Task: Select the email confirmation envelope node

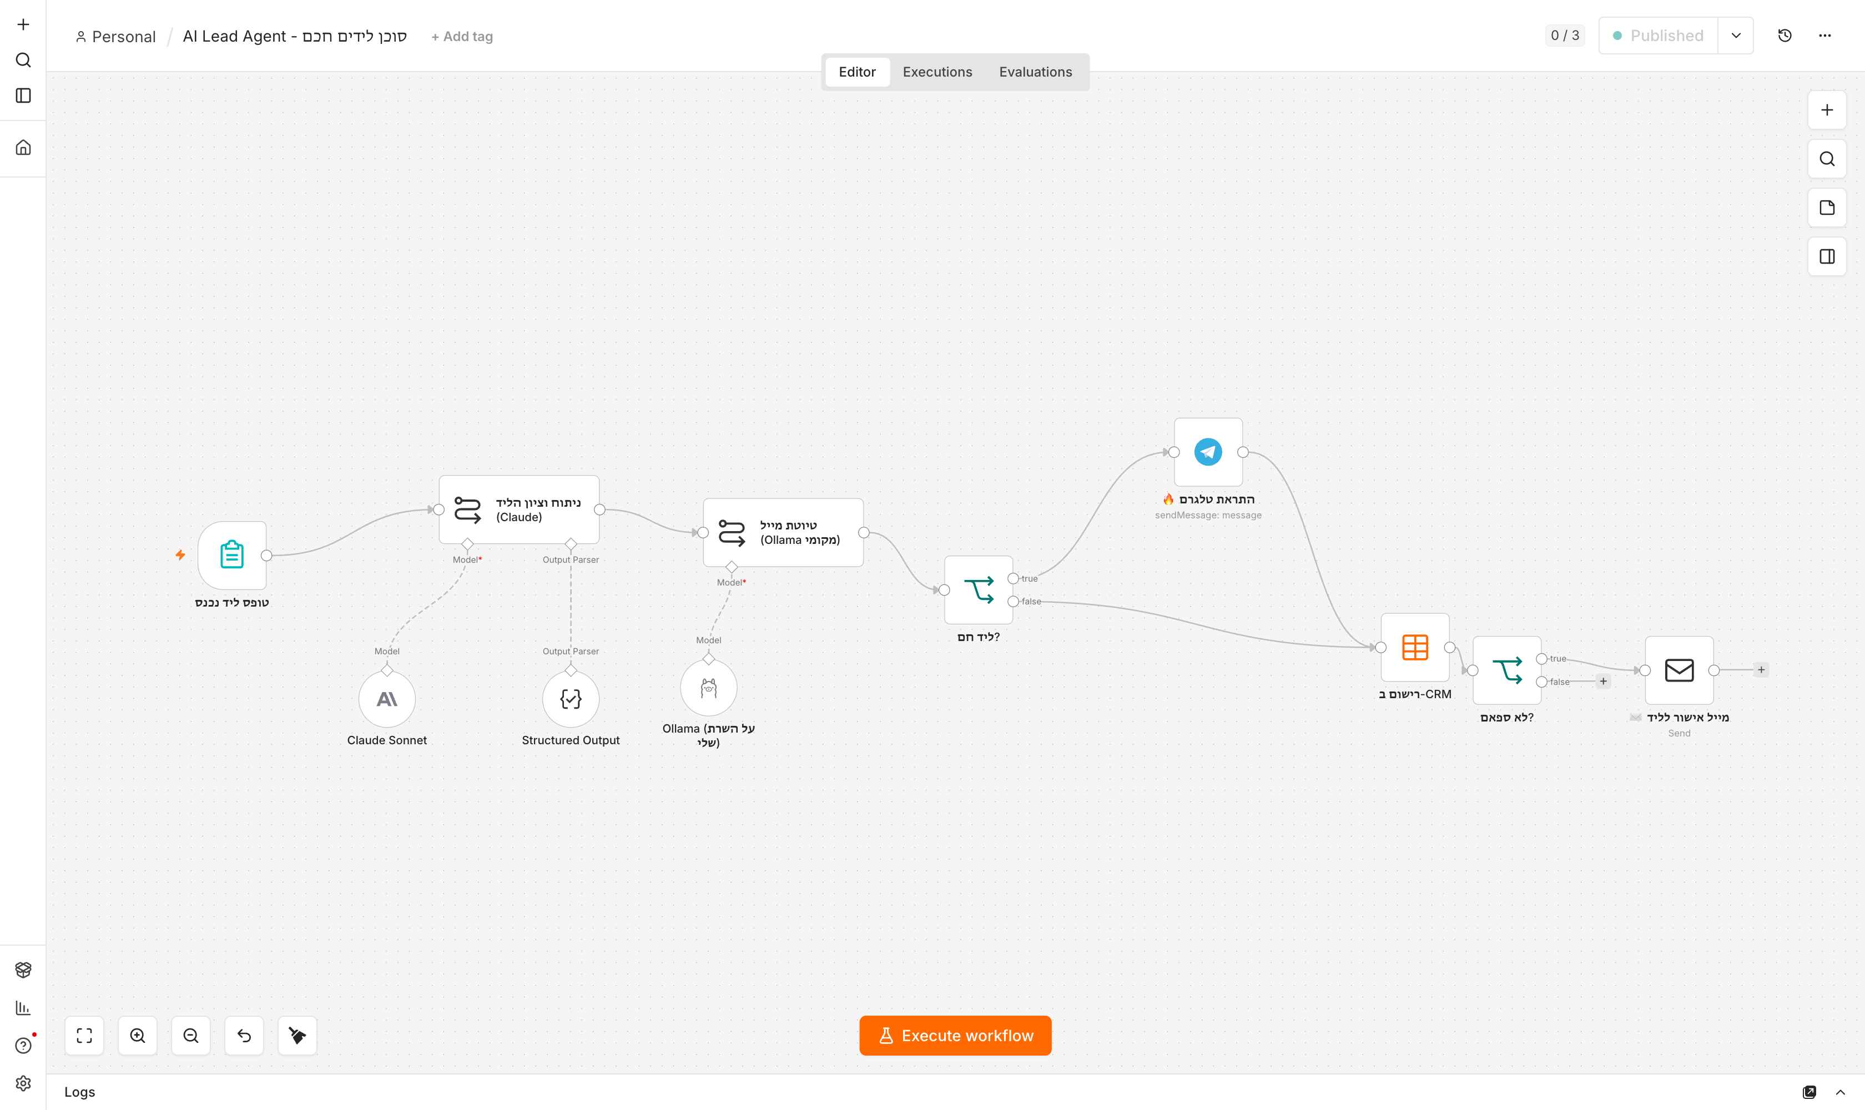Action: click(x=1678, y=670)
